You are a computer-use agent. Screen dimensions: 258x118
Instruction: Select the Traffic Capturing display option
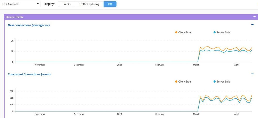[x=89, y=4]
